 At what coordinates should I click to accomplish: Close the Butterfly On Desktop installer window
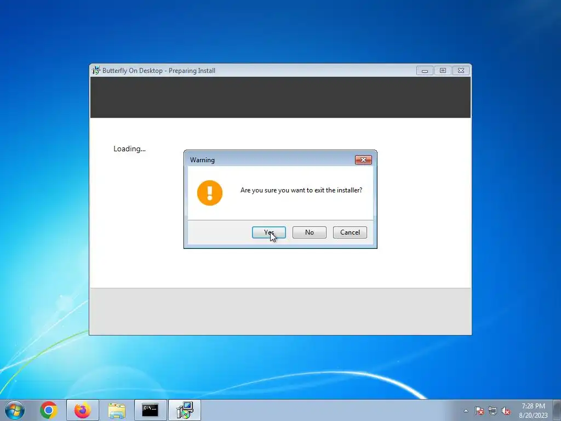(461, 71)
